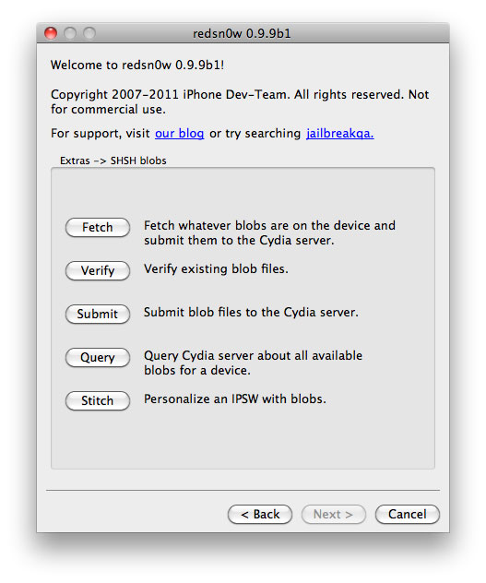The height and width of the screenshot is (583, 486).
Task: Verify existing blob files with Verify button
Action: 98,270
